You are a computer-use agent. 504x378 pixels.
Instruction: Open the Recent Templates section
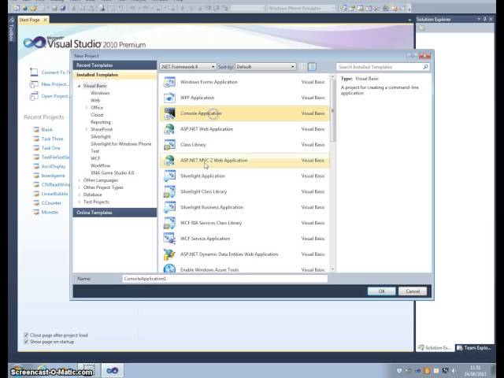pos(115,65)
